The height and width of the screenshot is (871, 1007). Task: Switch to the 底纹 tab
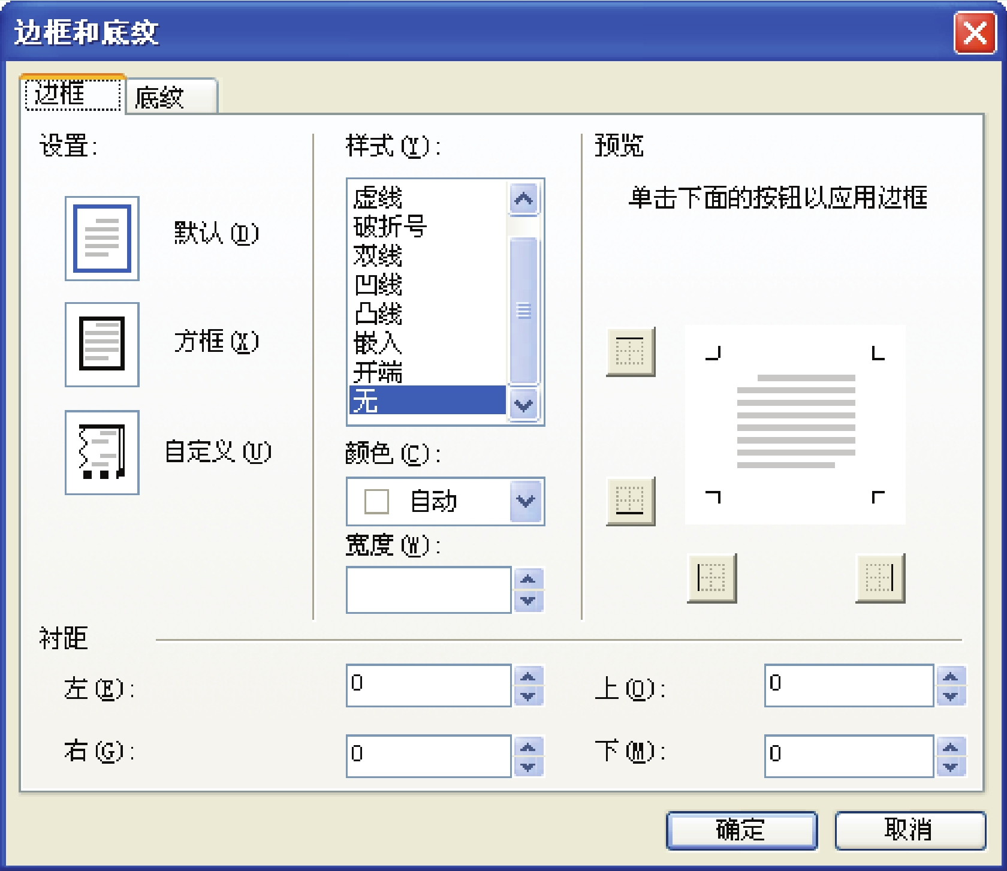click(173, 97)
